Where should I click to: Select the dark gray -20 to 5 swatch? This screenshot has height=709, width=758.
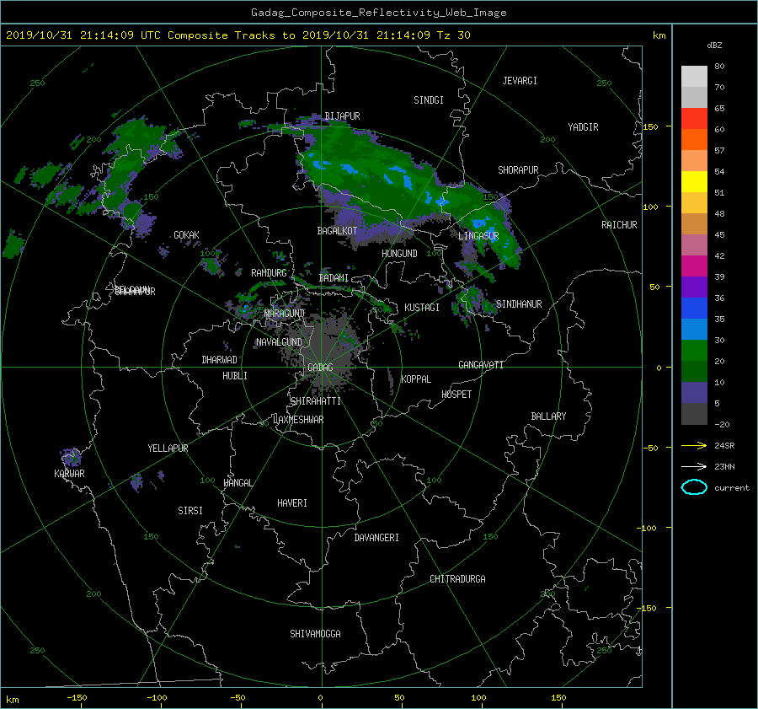pyautogui.click(x=694, y=413)
